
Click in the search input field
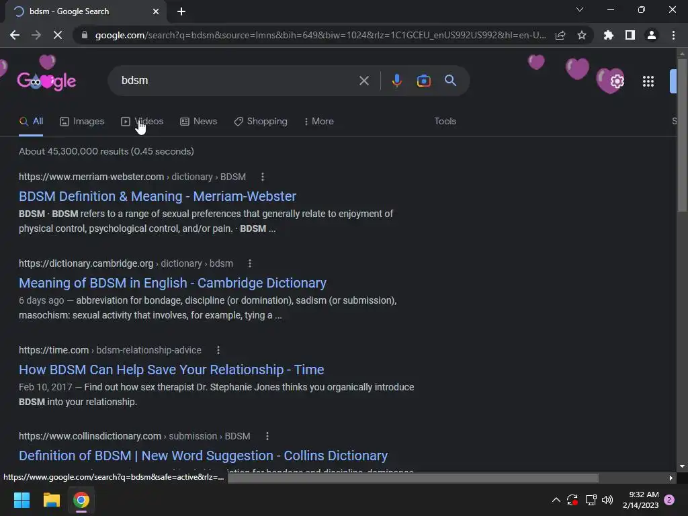point(237,81)
